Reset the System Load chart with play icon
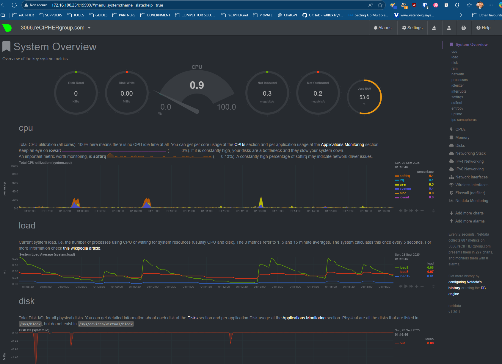This screenshot has width=502, height=364. (406, 286)
